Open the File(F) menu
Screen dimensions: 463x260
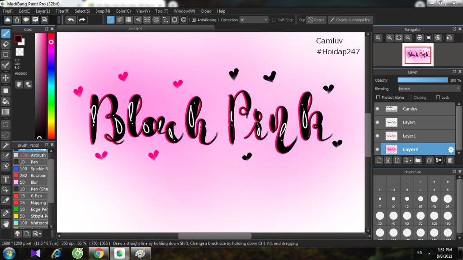click(8, 11)
